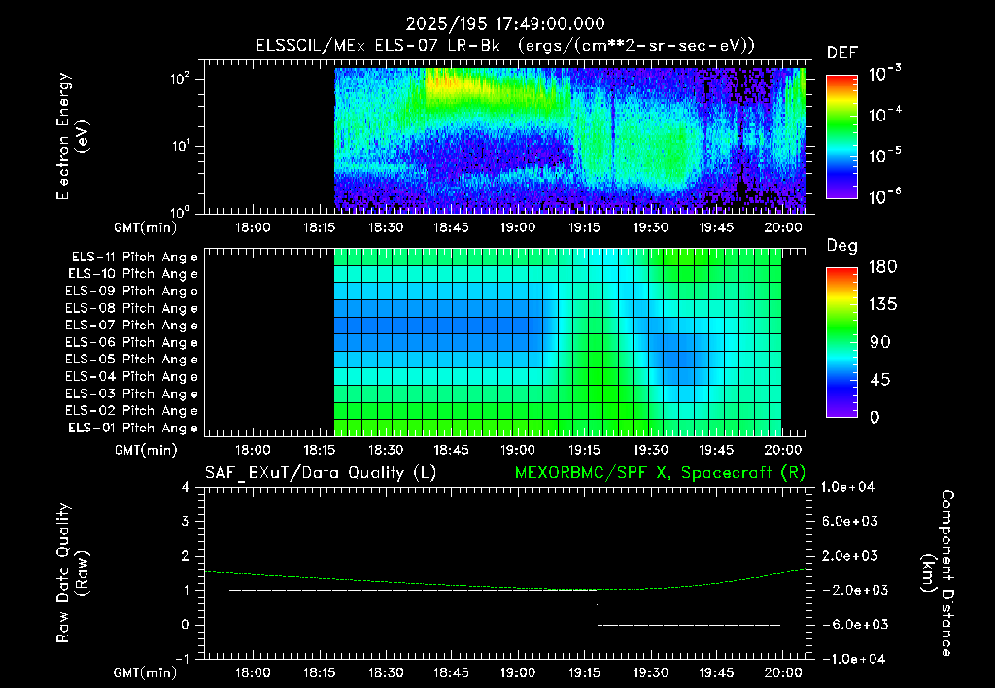Click the raw data quality axis tick '-1'

coord(182,659)
